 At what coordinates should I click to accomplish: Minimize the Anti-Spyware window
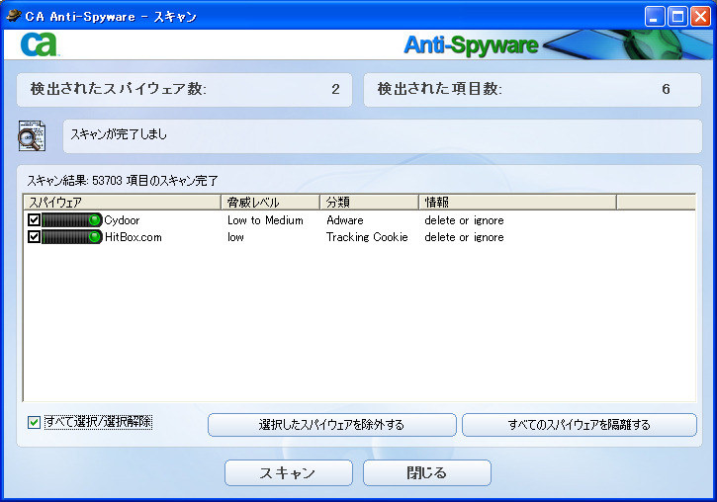655,17
